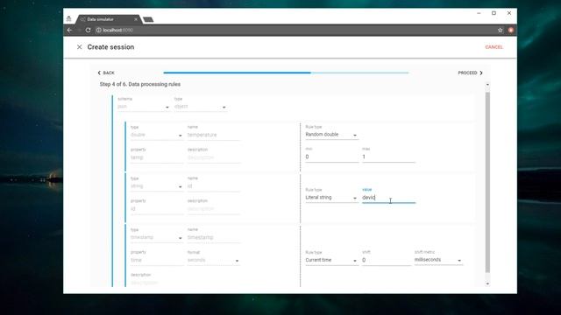Click the min value field
The width and height of the screenshot is (561, 315).
(x=331, y=157)
